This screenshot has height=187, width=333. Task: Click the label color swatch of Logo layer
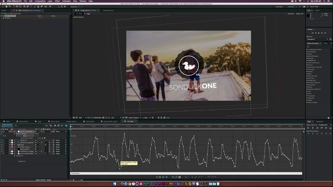click(x=12, y=145)
